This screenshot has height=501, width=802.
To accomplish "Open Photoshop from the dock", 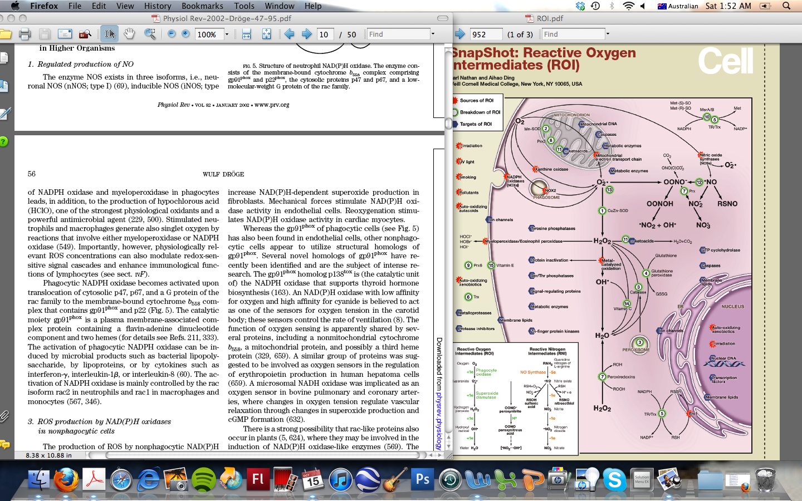I will (423, 479).
